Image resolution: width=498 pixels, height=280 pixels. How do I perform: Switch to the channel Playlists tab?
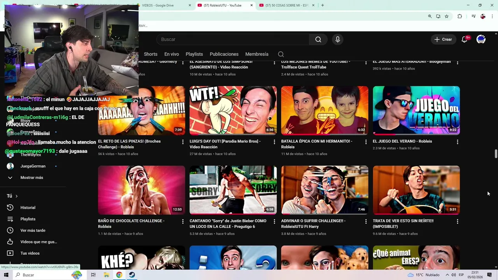coord(194,54)
